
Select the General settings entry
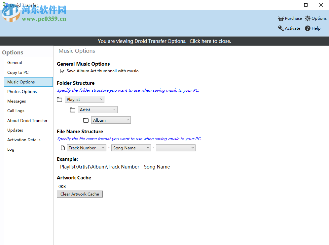(15, 62)
